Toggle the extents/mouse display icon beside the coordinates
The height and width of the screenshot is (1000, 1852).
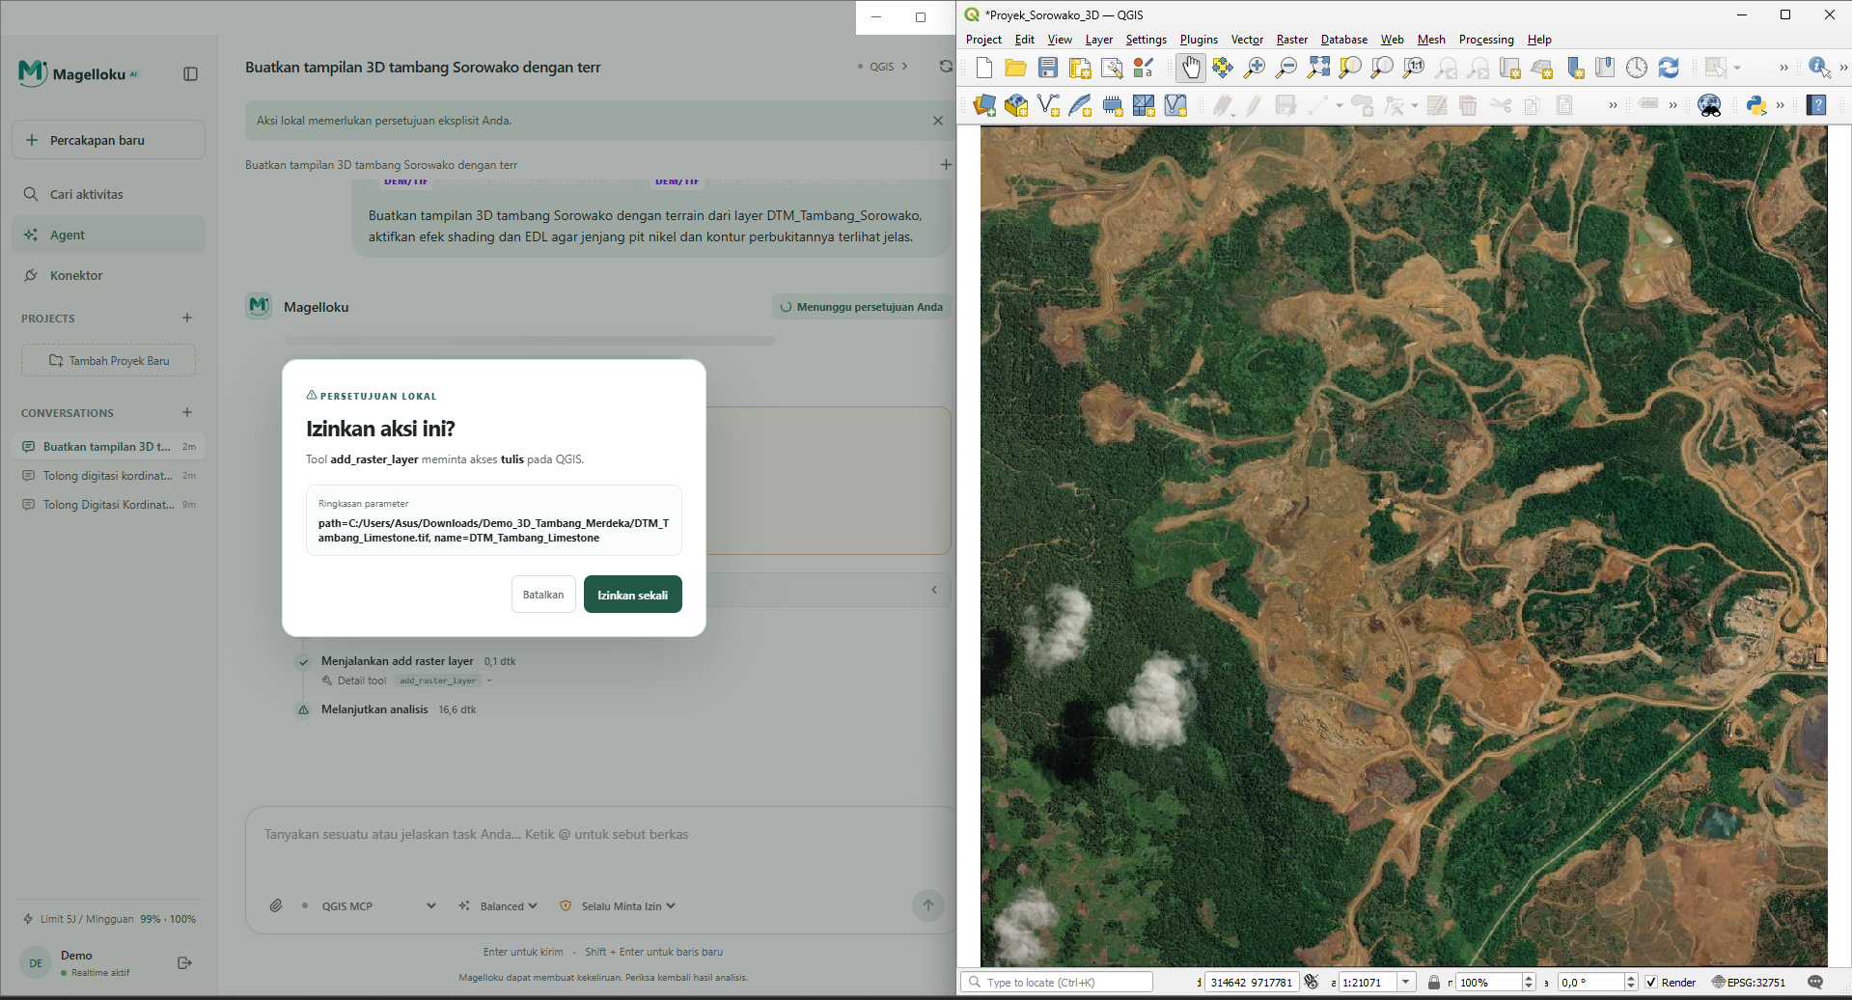click(x=1311, y=982)
